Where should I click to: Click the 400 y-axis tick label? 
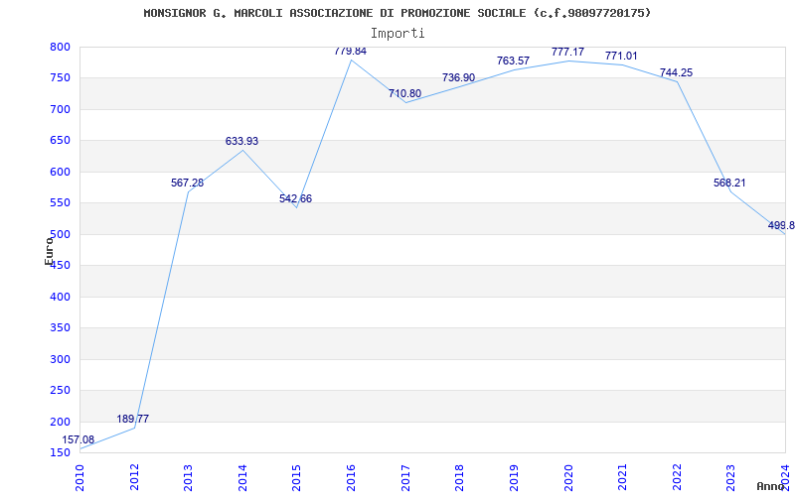point(60,297)
